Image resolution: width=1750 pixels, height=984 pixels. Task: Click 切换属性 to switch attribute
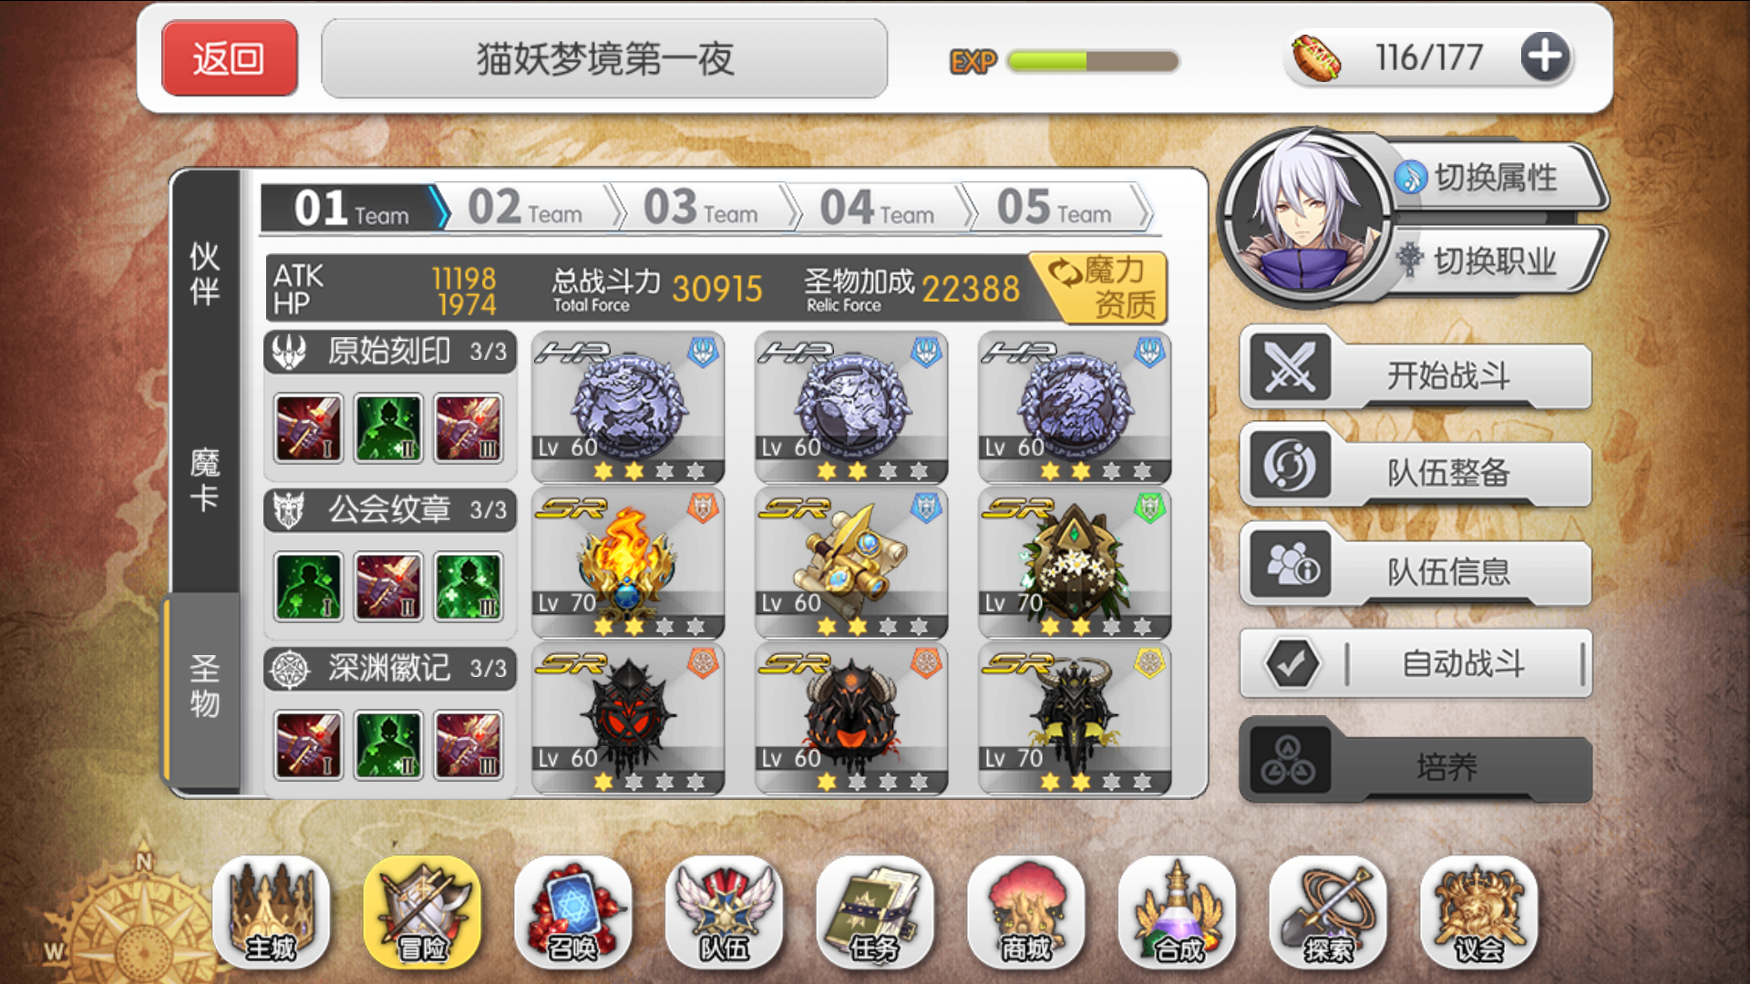click(1495, 178)
